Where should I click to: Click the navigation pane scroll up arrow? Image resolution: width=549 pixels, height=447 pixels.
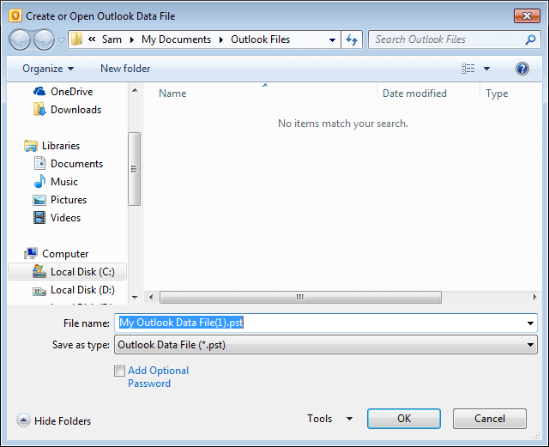135,90
